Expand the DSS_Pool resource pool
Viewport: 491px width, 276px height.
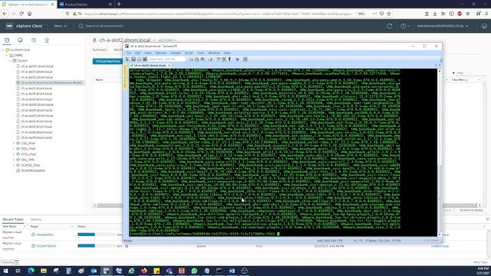pos(14,149)
